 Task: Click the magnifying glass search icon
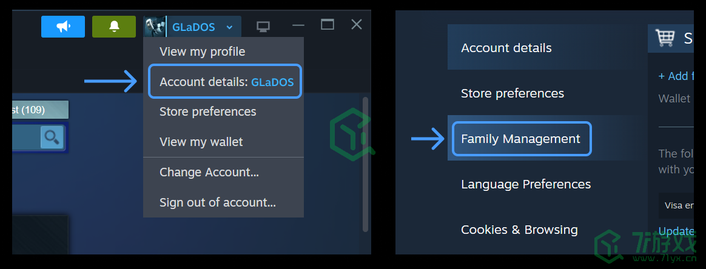(52, 138)
